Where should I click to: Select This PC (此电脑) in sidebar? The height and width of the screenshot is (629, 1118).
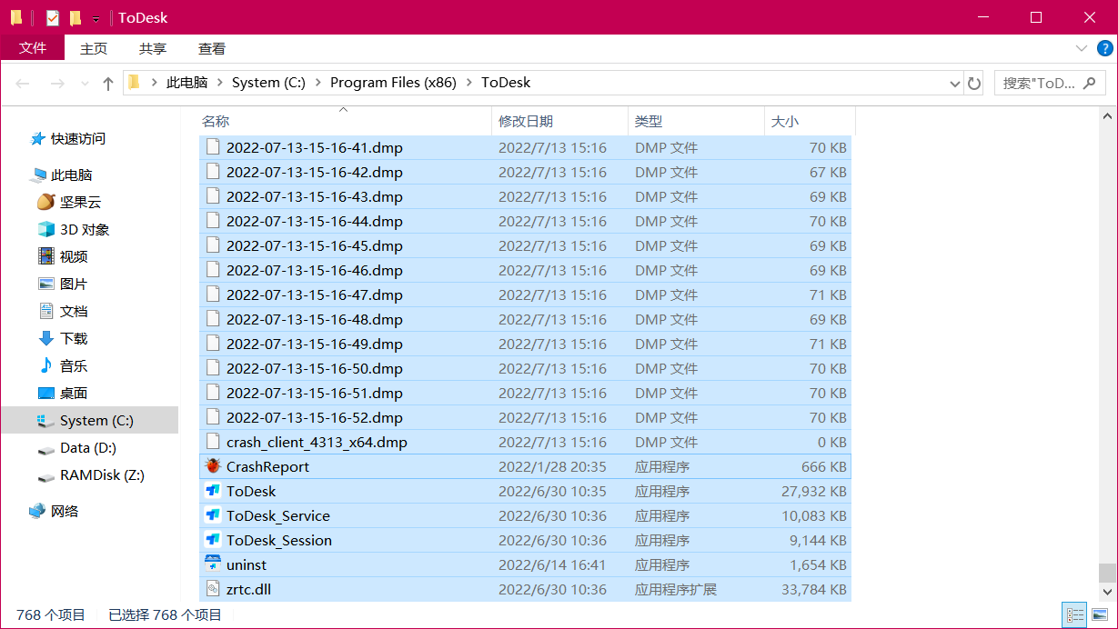tap(62, 175)
